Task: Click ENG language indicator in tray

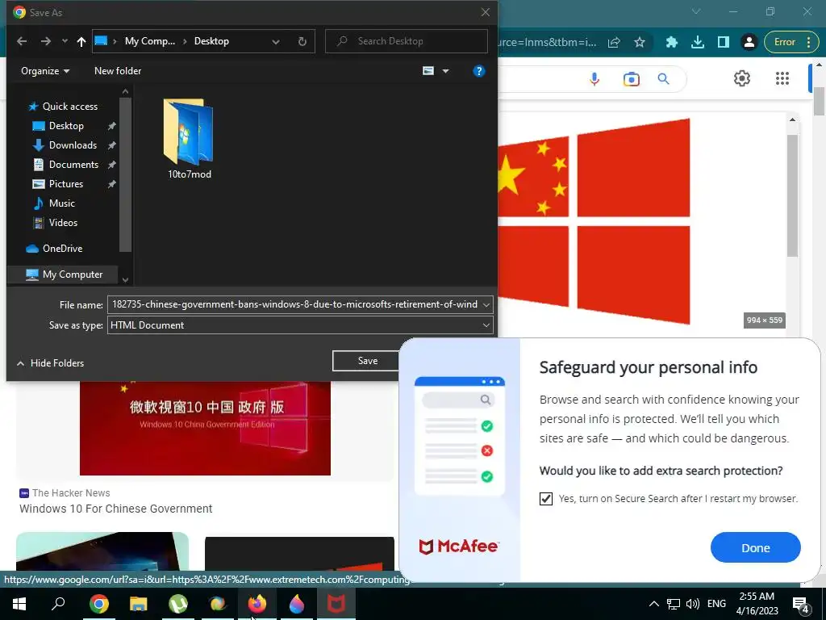Action: point(716,604)
